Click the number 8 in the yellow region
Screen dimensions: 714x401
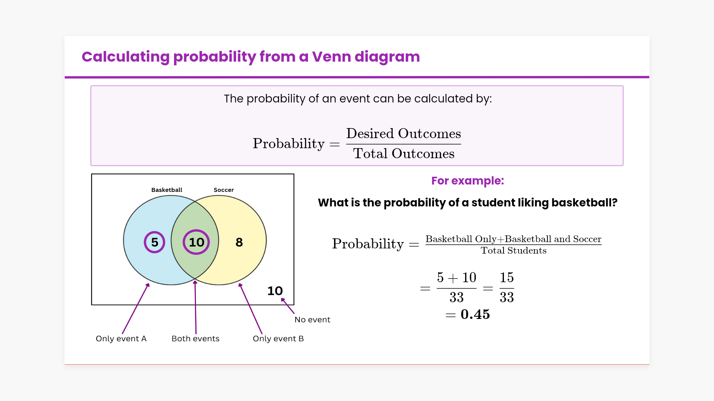[x=239, y=242]
